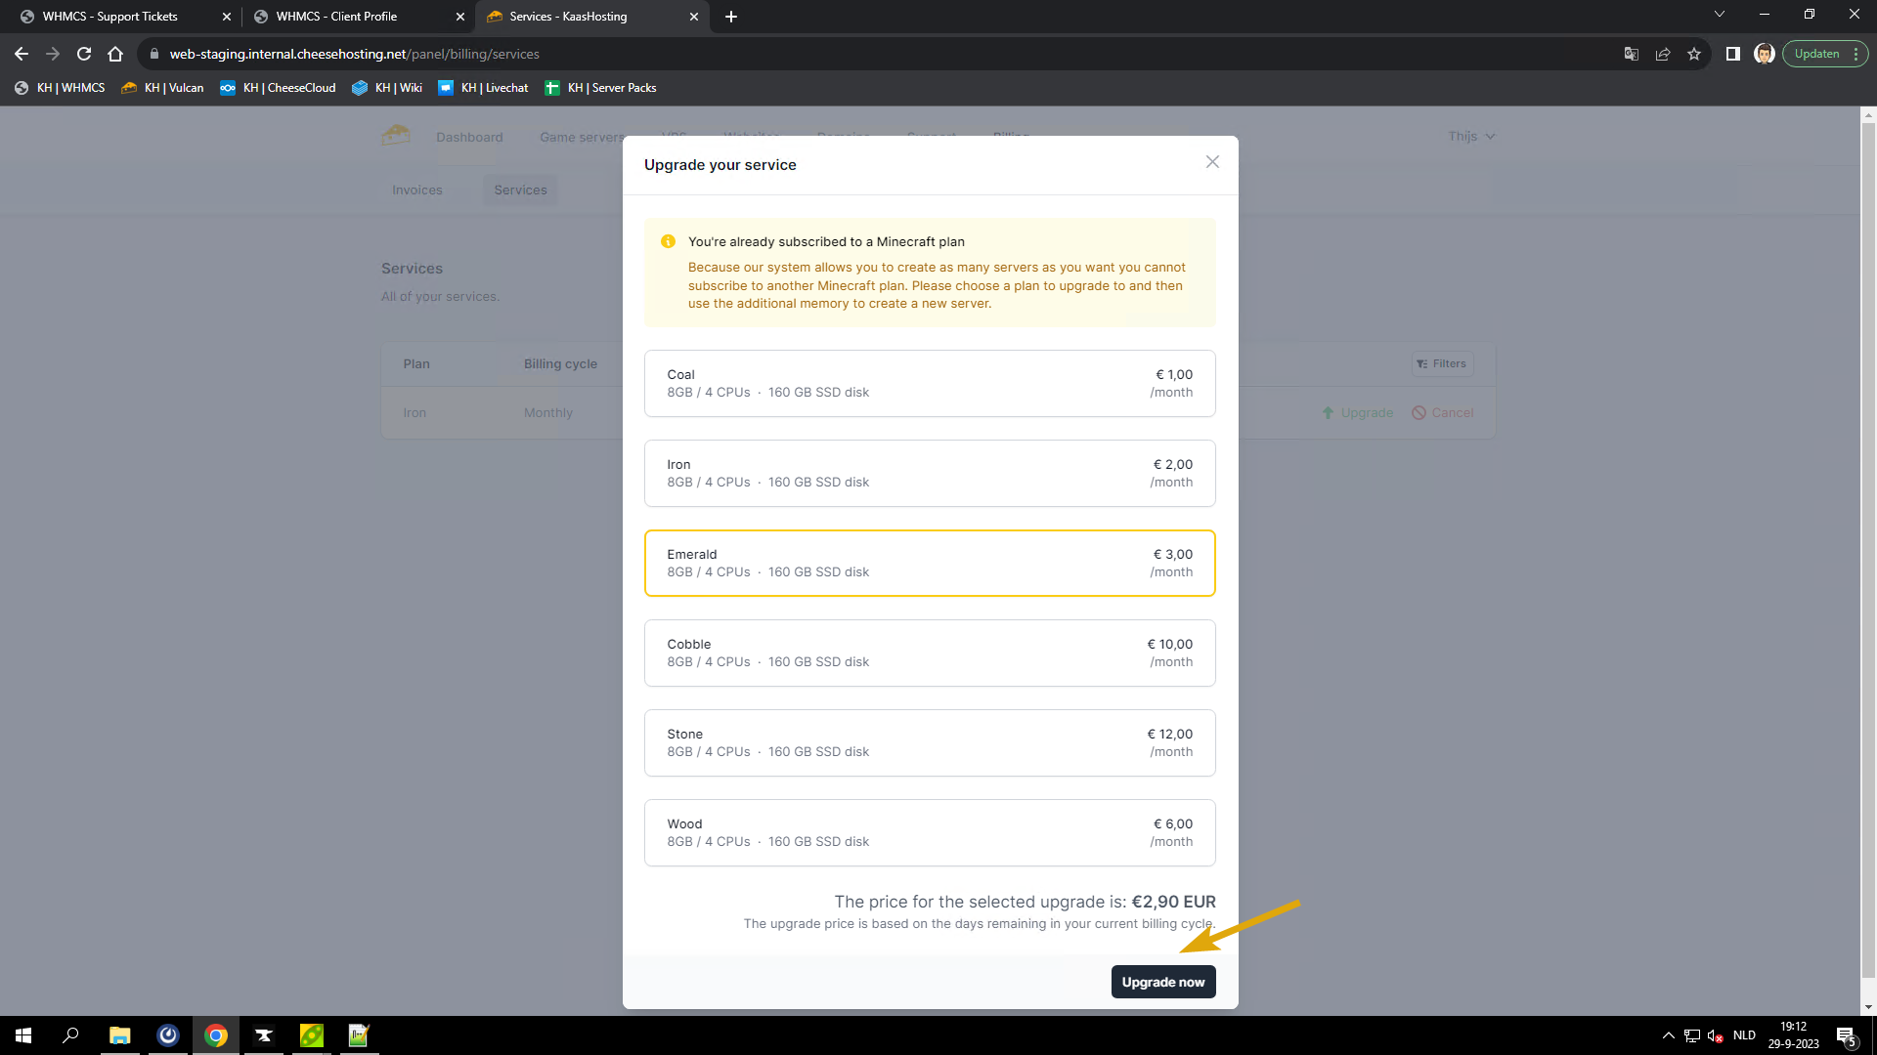This screenshot has height=1055, width=1877.
Task: Expand the tab search dropdown chevron
Action: point(1719,14)
